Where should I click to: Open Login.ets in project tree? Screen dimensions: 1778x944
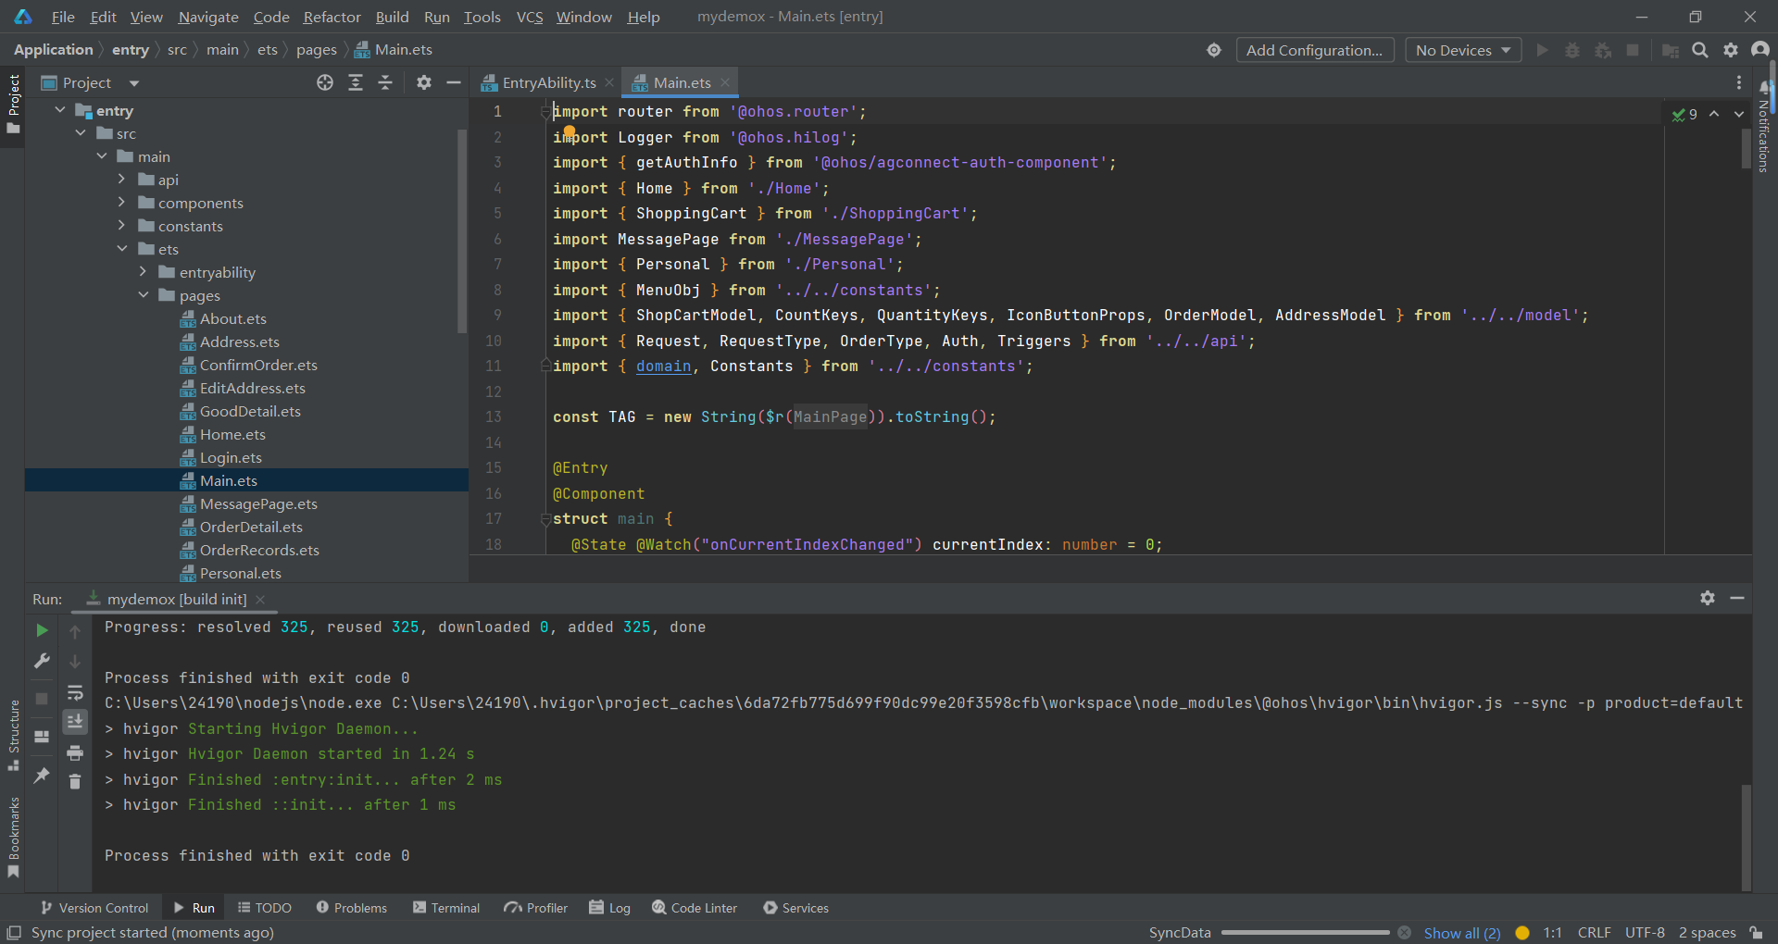click(231, 457)
